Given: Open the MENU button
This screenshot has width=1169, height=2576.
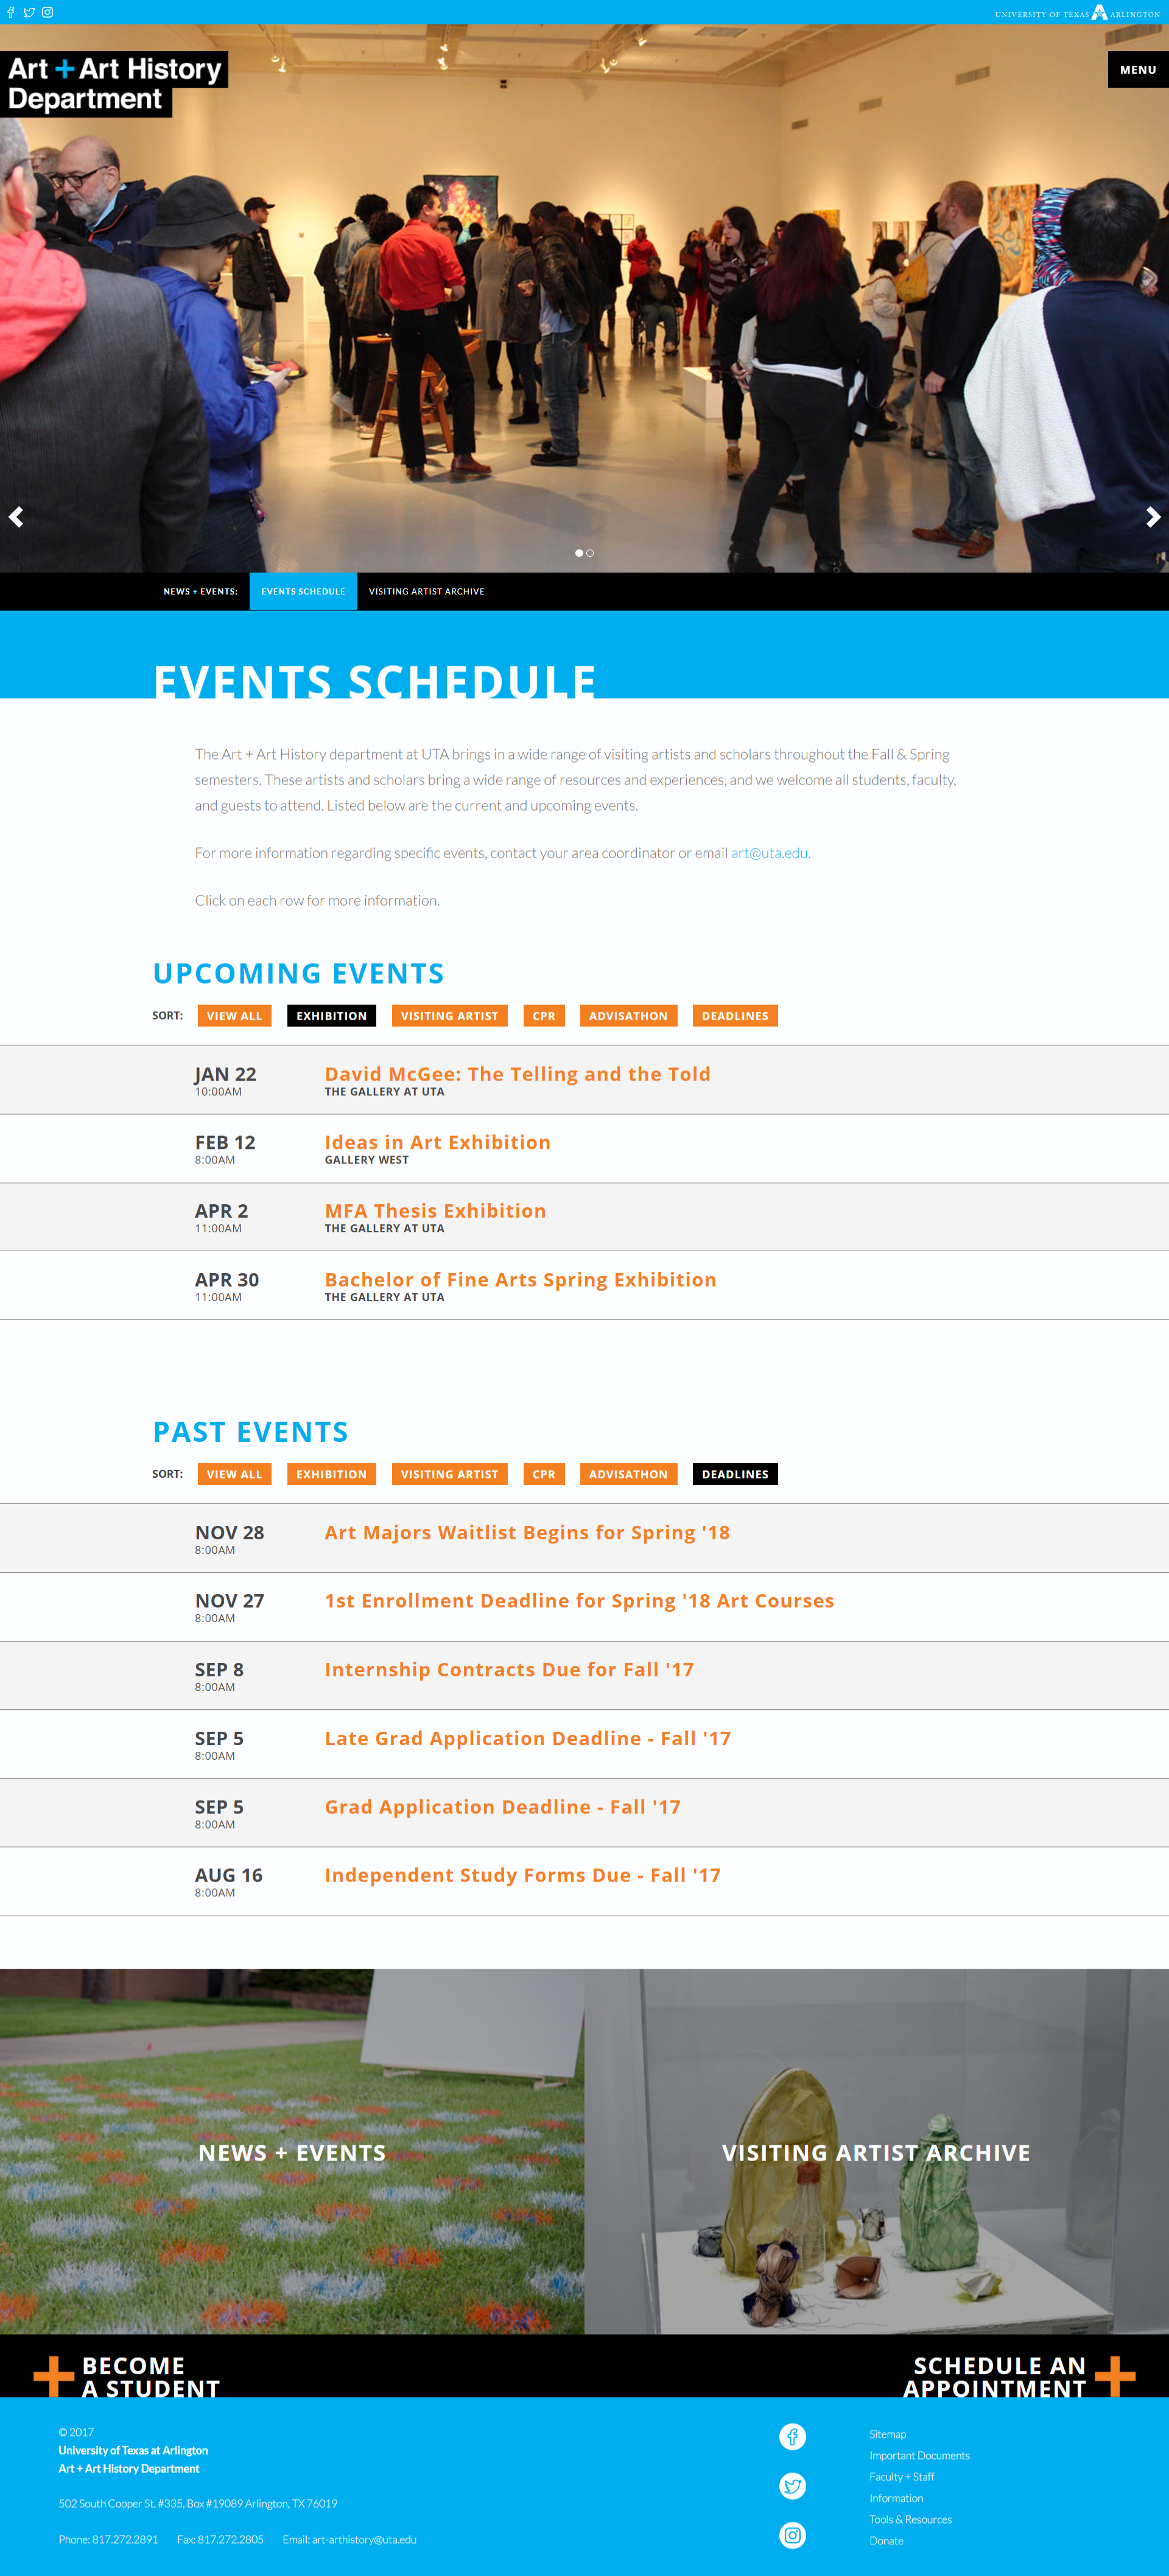Looking at the screenshot, I should click(1137, 70).
